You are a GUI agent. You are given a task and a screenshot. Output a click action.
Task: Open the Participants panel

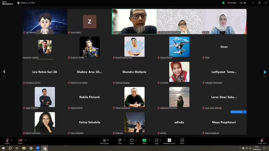point(105,141)
